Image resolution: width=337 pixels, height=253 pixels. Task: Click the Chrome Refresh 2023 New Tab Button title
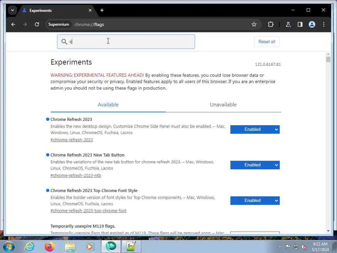point(87,155)
